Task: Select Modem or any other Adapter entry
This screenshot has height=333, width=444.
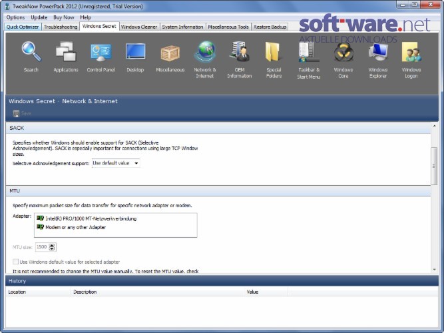Action: pos(71,227)
